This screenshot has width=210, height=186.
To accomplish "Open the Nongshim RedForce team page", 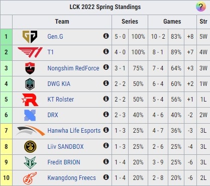I will coord(73,68).
